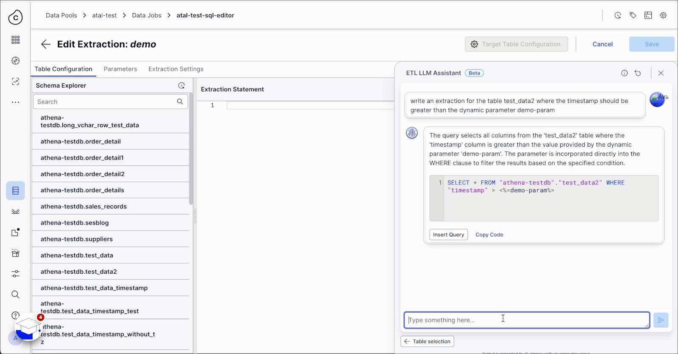Refresh the Schema Explorer
678x354 pixels.
click(181, 85)
